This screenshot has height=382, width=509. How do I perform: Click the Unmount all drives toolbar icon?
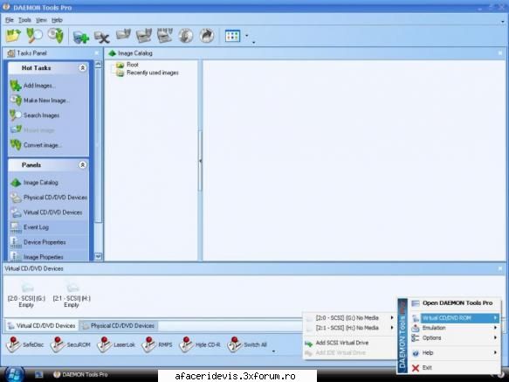coord(165,36)
